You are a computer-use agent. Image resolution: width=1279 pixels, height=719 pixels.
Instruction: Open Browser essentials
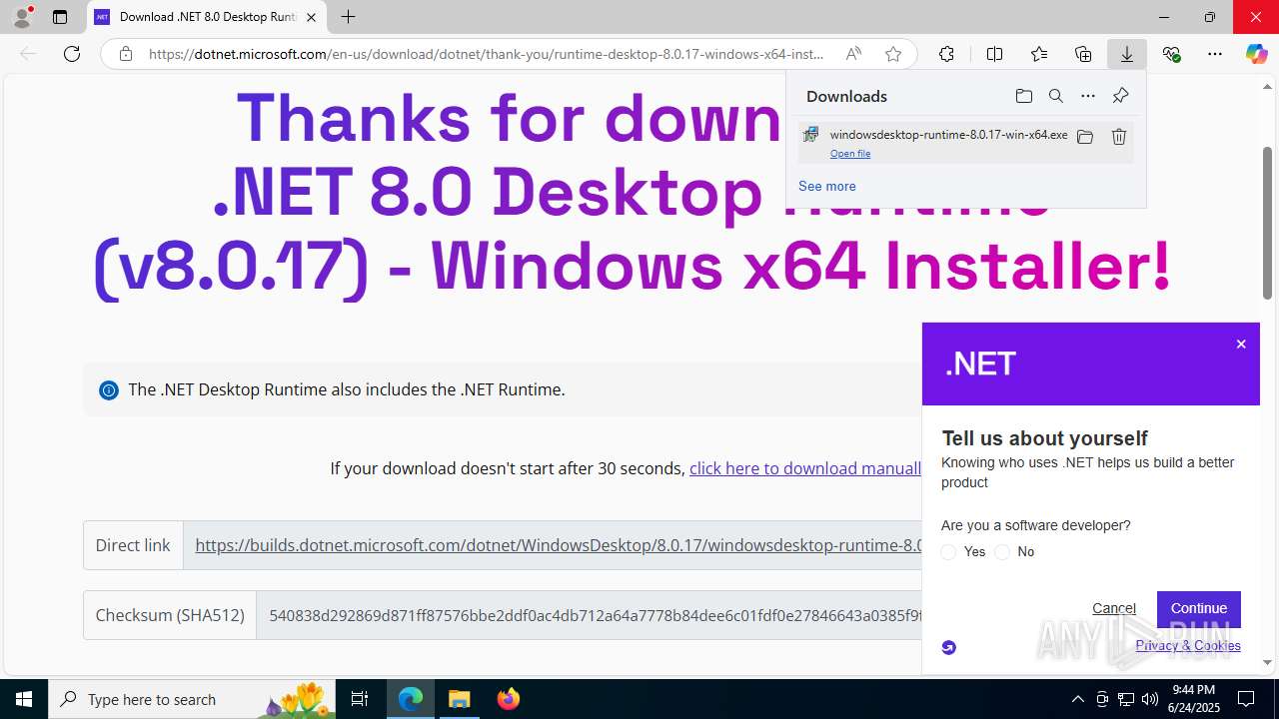click(1171, 54)
